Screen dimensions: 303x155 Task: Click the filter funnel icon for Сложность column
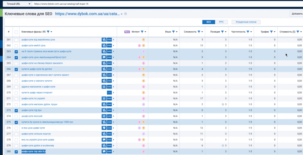pos(199,32)
